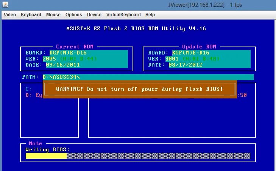Open the Device menu
276x171 pixels.
tap(94, 15)
